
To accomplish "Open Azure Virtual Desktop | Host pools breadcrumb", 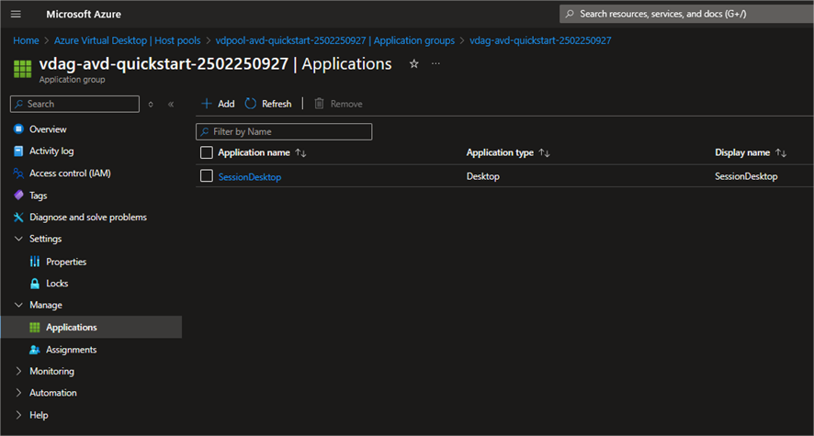I will 127,40.
